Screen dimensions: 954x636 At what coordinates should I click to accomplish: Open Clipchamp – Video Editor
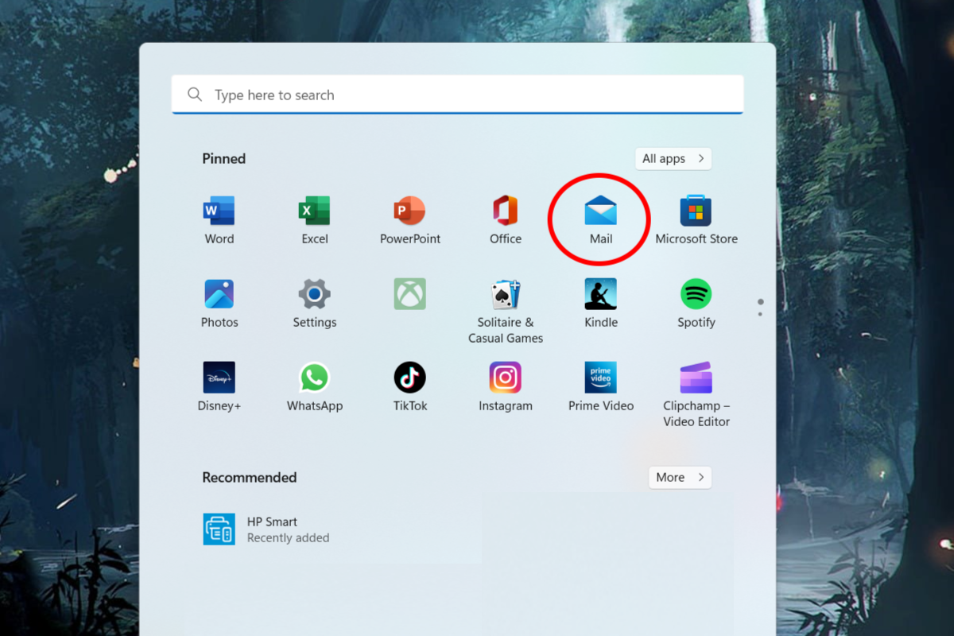696,395
